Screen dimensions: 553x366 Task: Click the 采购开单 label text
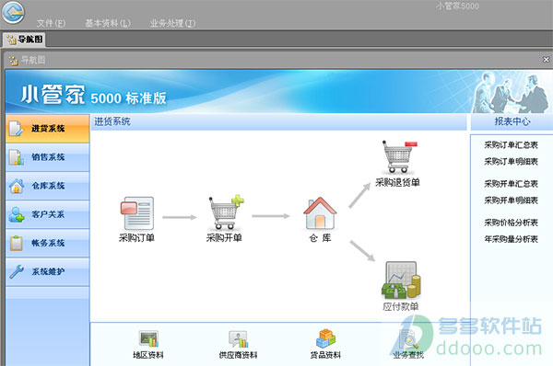point(224,238)
